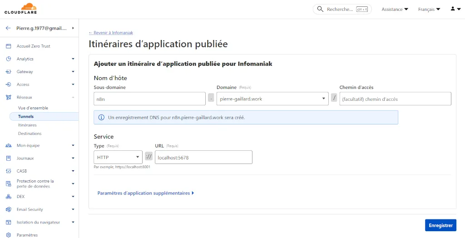Expand the Access menu arrow
465x238 pixels.
pos(73,84)
